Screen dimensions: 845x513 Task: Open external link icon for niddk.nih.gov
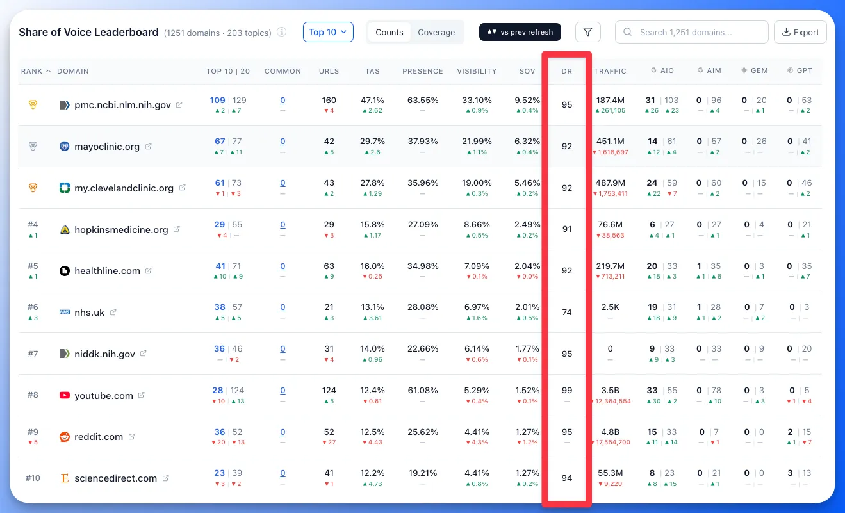(x=144, y=354)
